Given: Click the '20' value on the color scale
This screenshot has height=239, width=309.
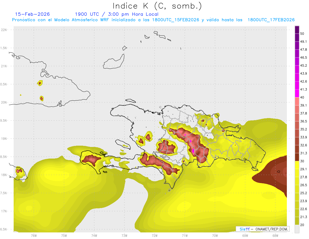Looking at the screenshot, I should tap(302, 225).
